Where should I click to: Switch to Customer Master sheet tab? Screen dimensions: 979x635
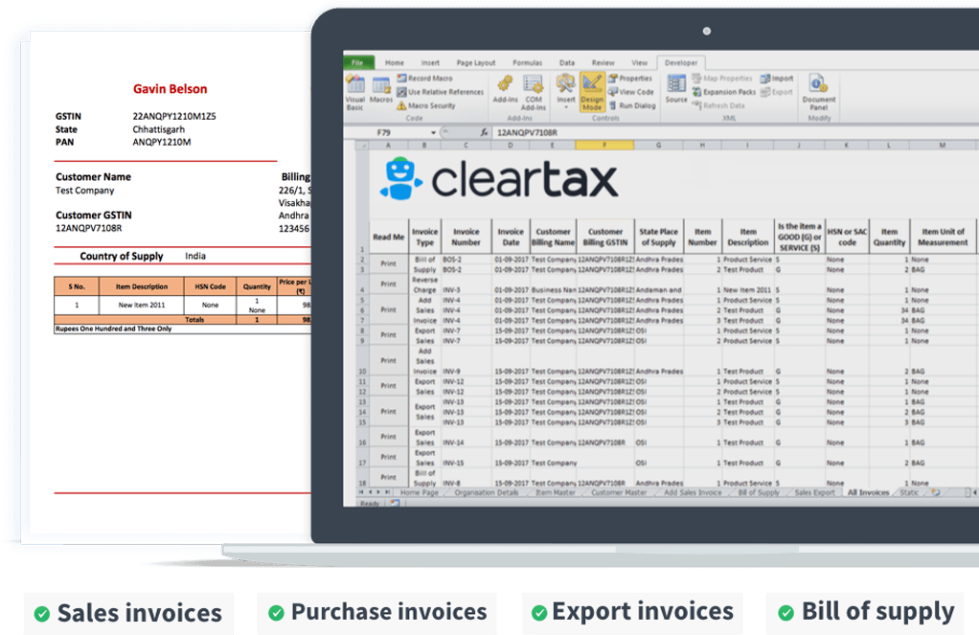[619, 492]
